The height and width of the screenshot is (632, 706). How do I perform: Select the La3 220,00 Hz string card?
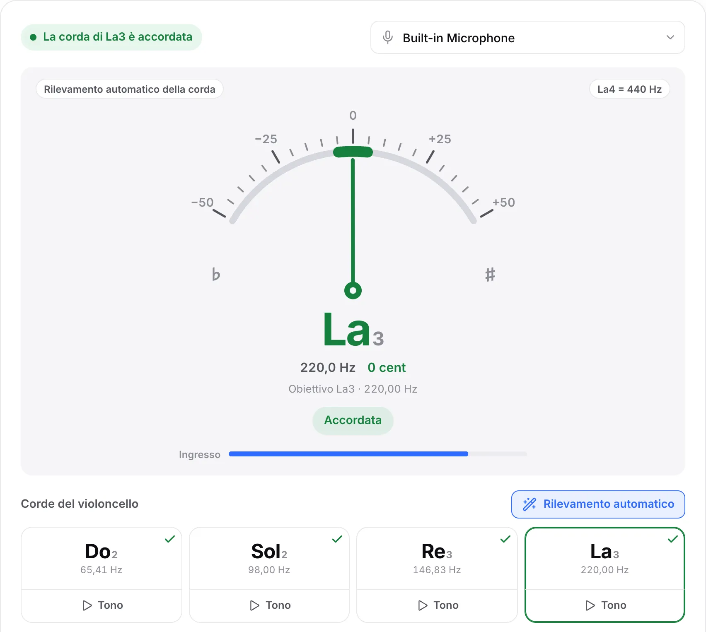605,558
